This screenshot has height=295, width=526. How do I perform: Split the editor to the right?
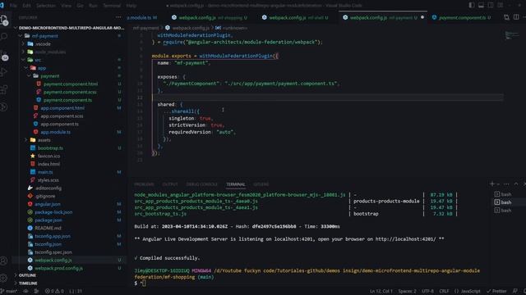click(516, 17)
